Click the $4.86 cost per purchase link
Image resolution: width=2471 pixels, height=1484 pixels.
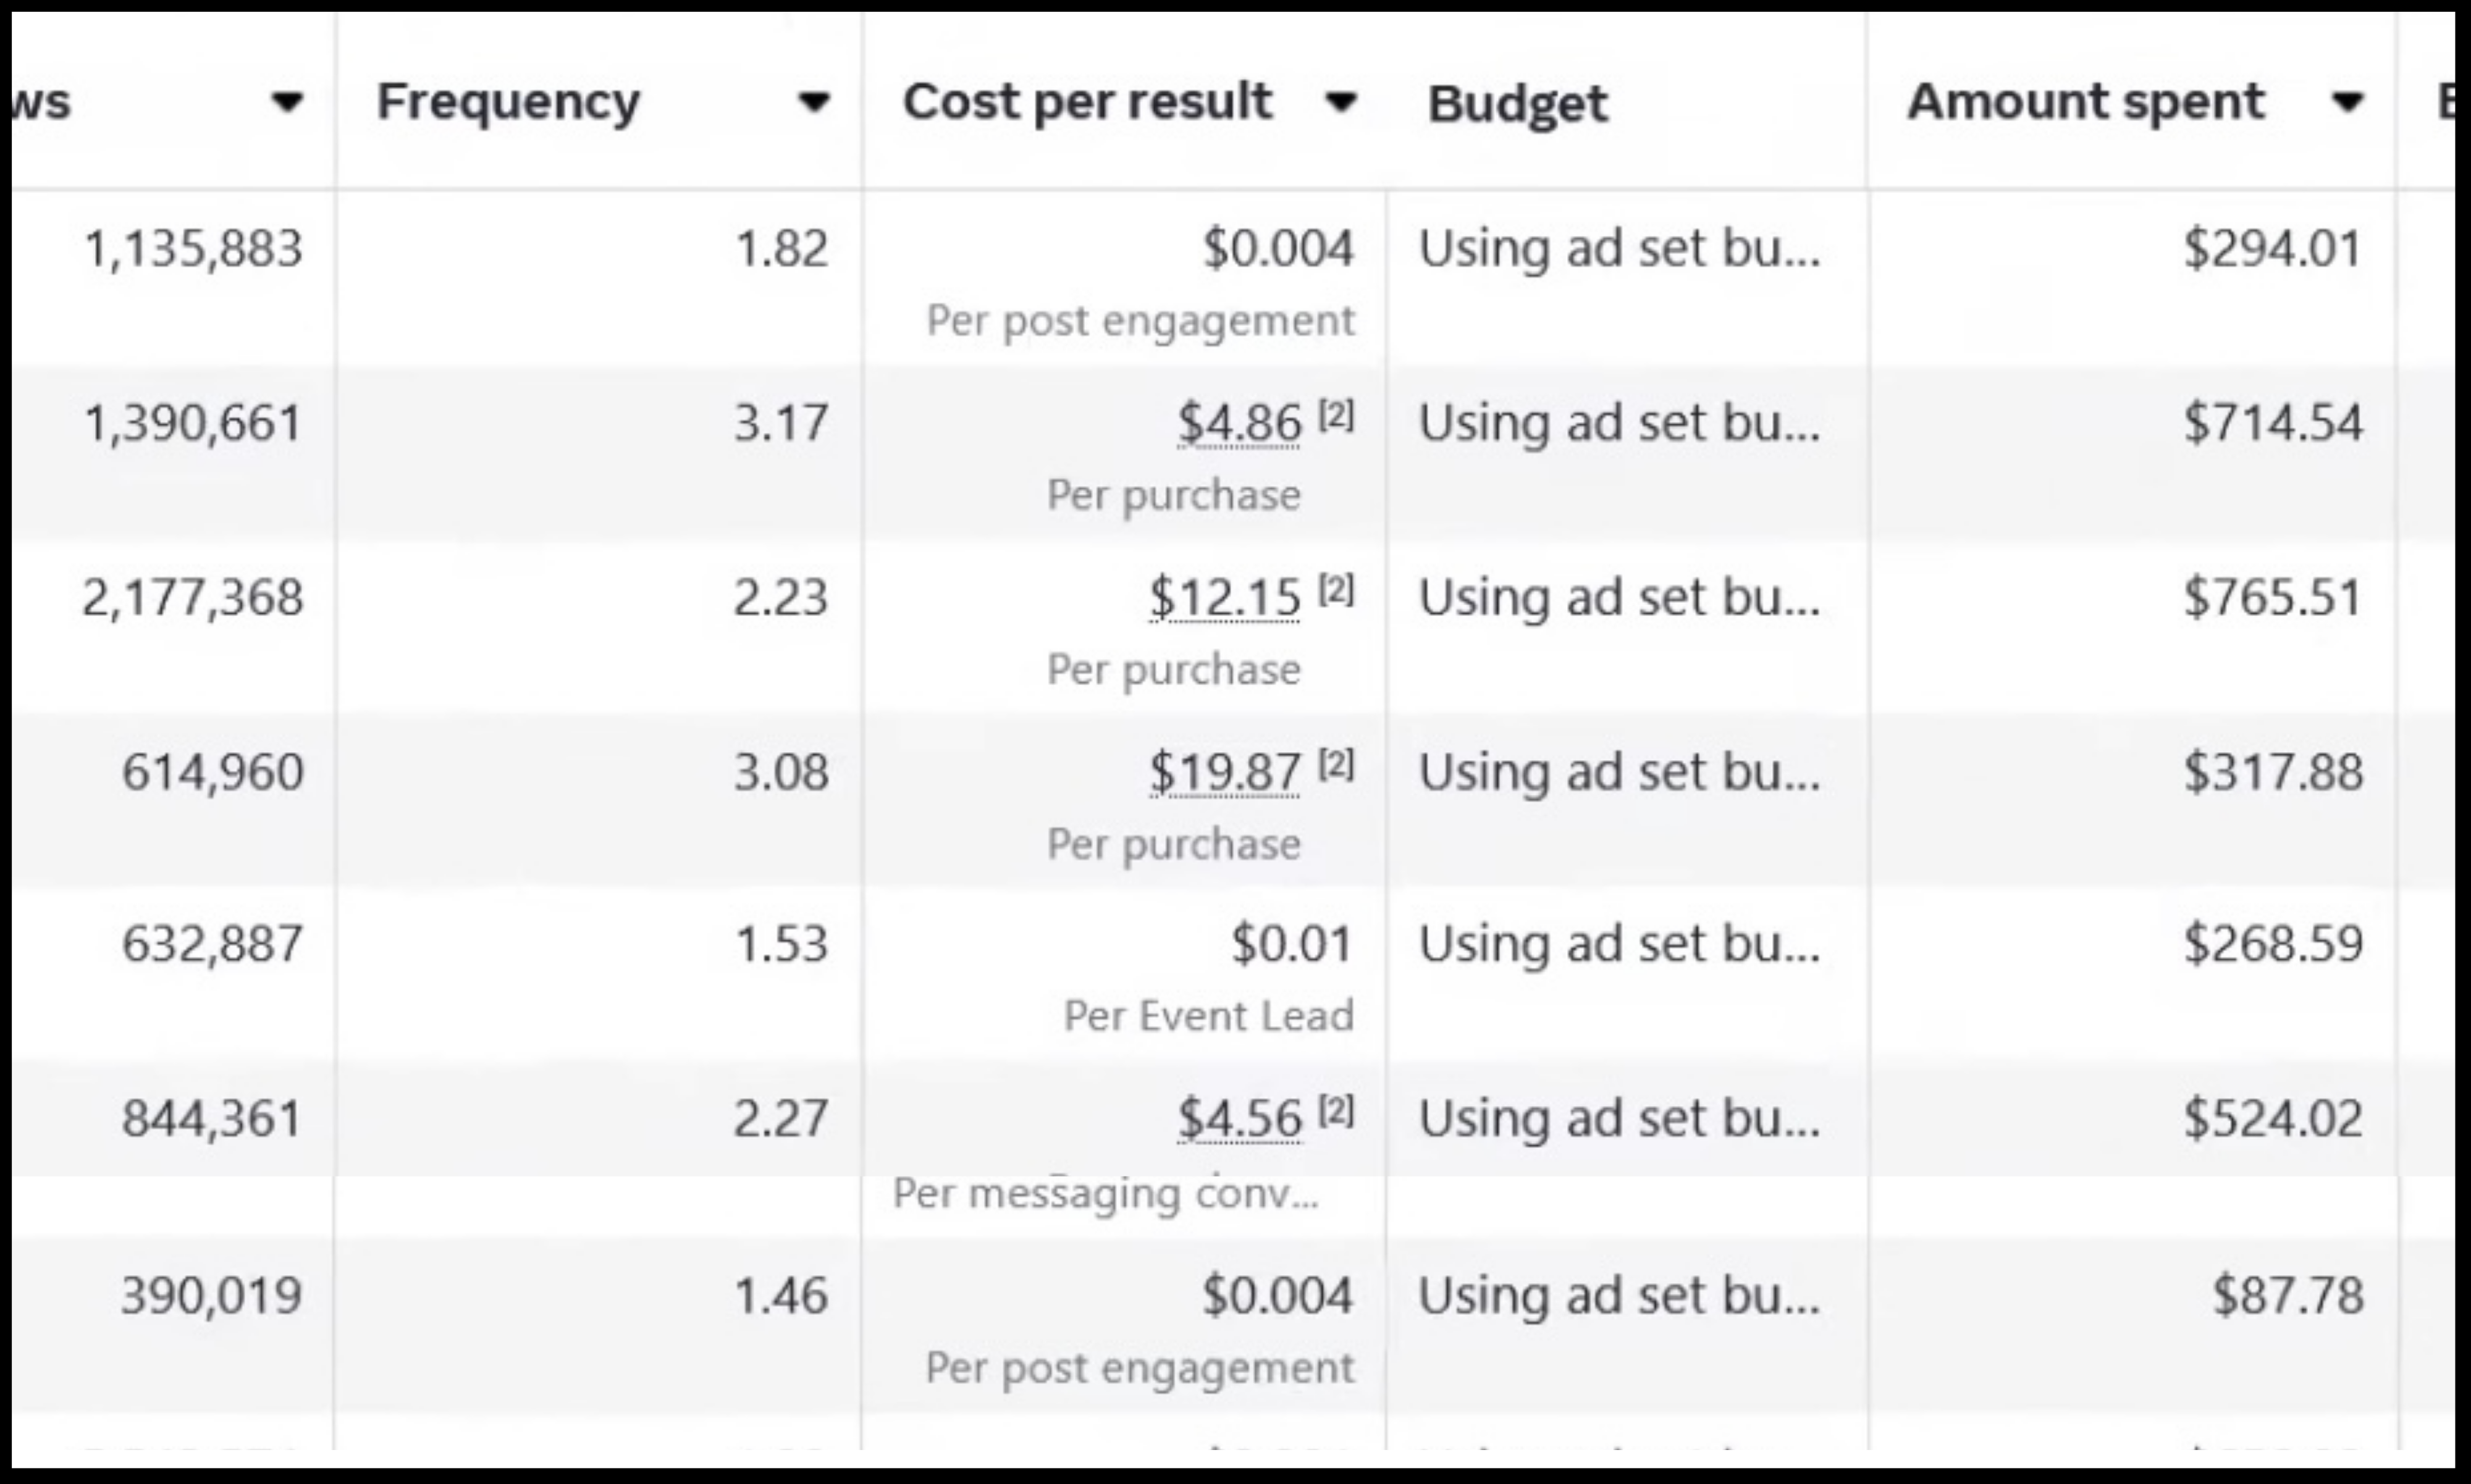[1239, 423]
